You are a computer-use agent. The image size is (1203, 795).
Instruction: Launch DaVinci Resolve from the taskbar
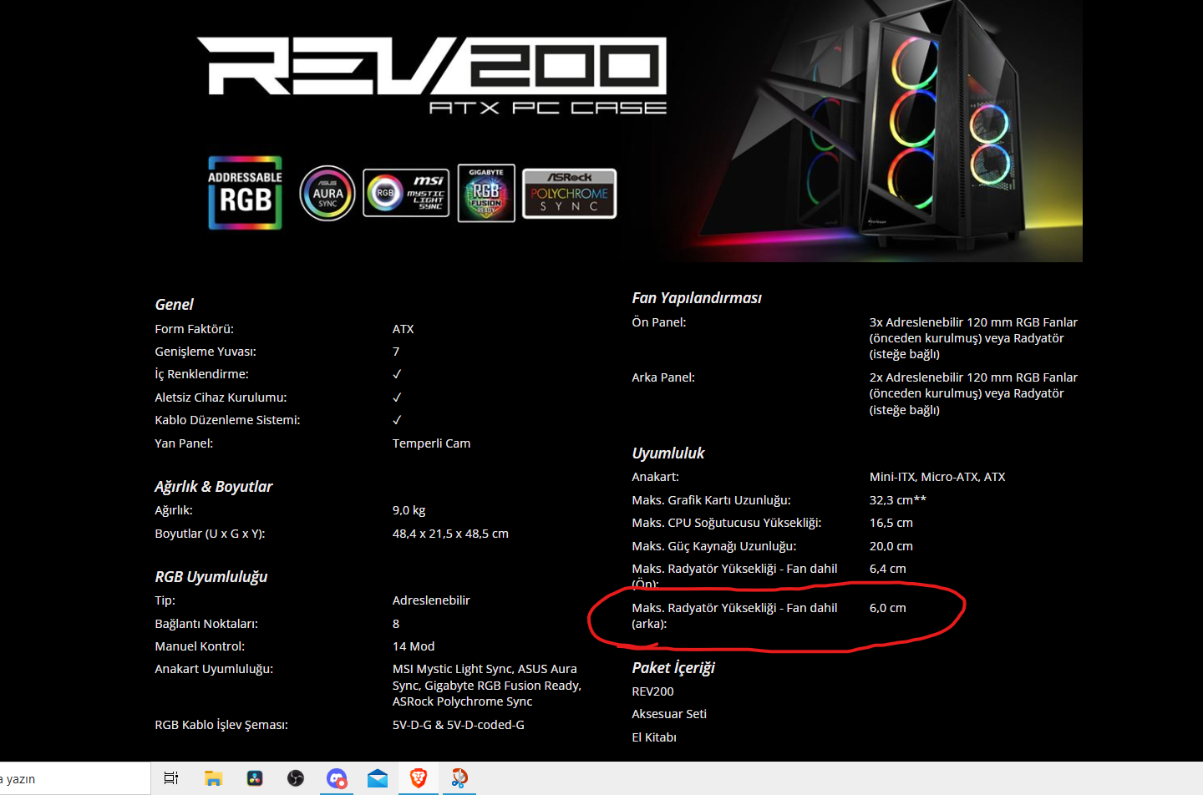(255, 778)
